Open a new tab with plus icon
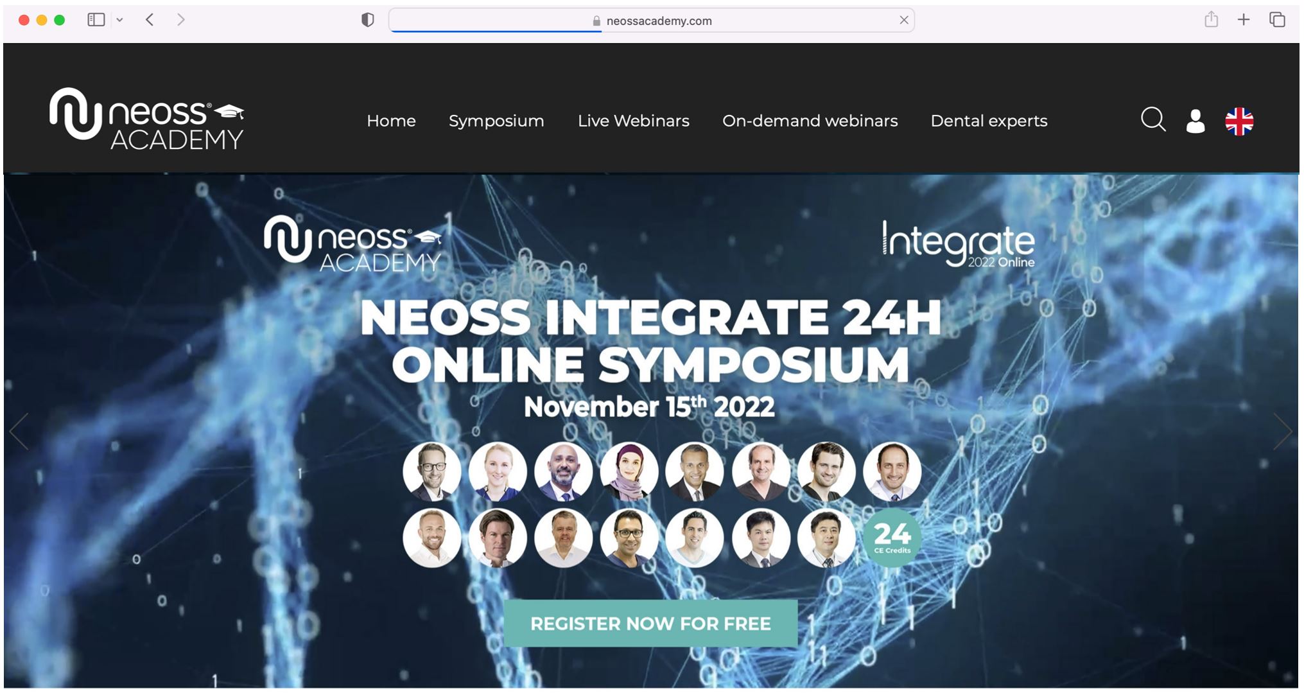This screenshot has width=1304, height=693. (1244, 20)
